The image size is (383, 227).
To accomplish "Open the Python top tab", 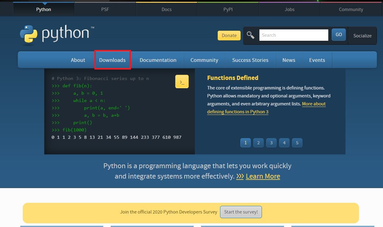I will point(44,9).
